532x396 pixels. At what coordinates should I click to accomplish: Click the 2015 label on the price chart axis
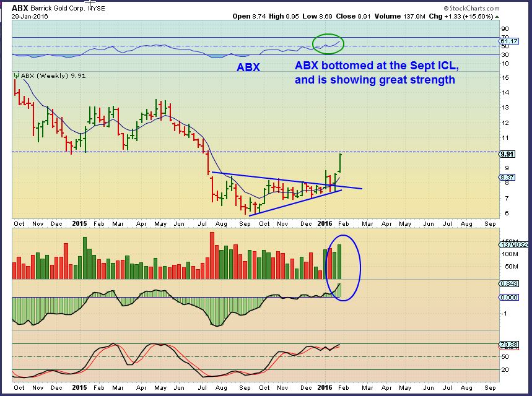point(79,223)
